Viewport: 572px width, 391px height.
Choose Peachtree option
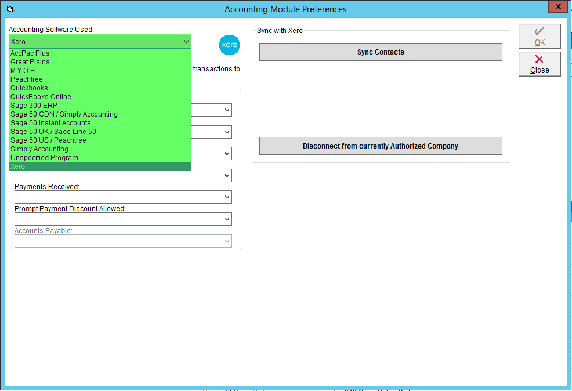(x=100, y=79)
